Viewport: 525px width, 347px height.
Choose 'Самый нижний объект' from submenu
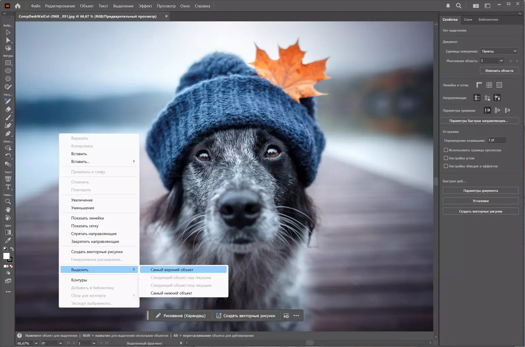(171, 293)
